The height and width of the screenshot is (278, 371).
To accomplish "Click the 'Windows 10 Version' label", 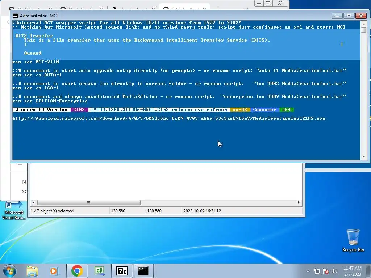I will point(41,110).
